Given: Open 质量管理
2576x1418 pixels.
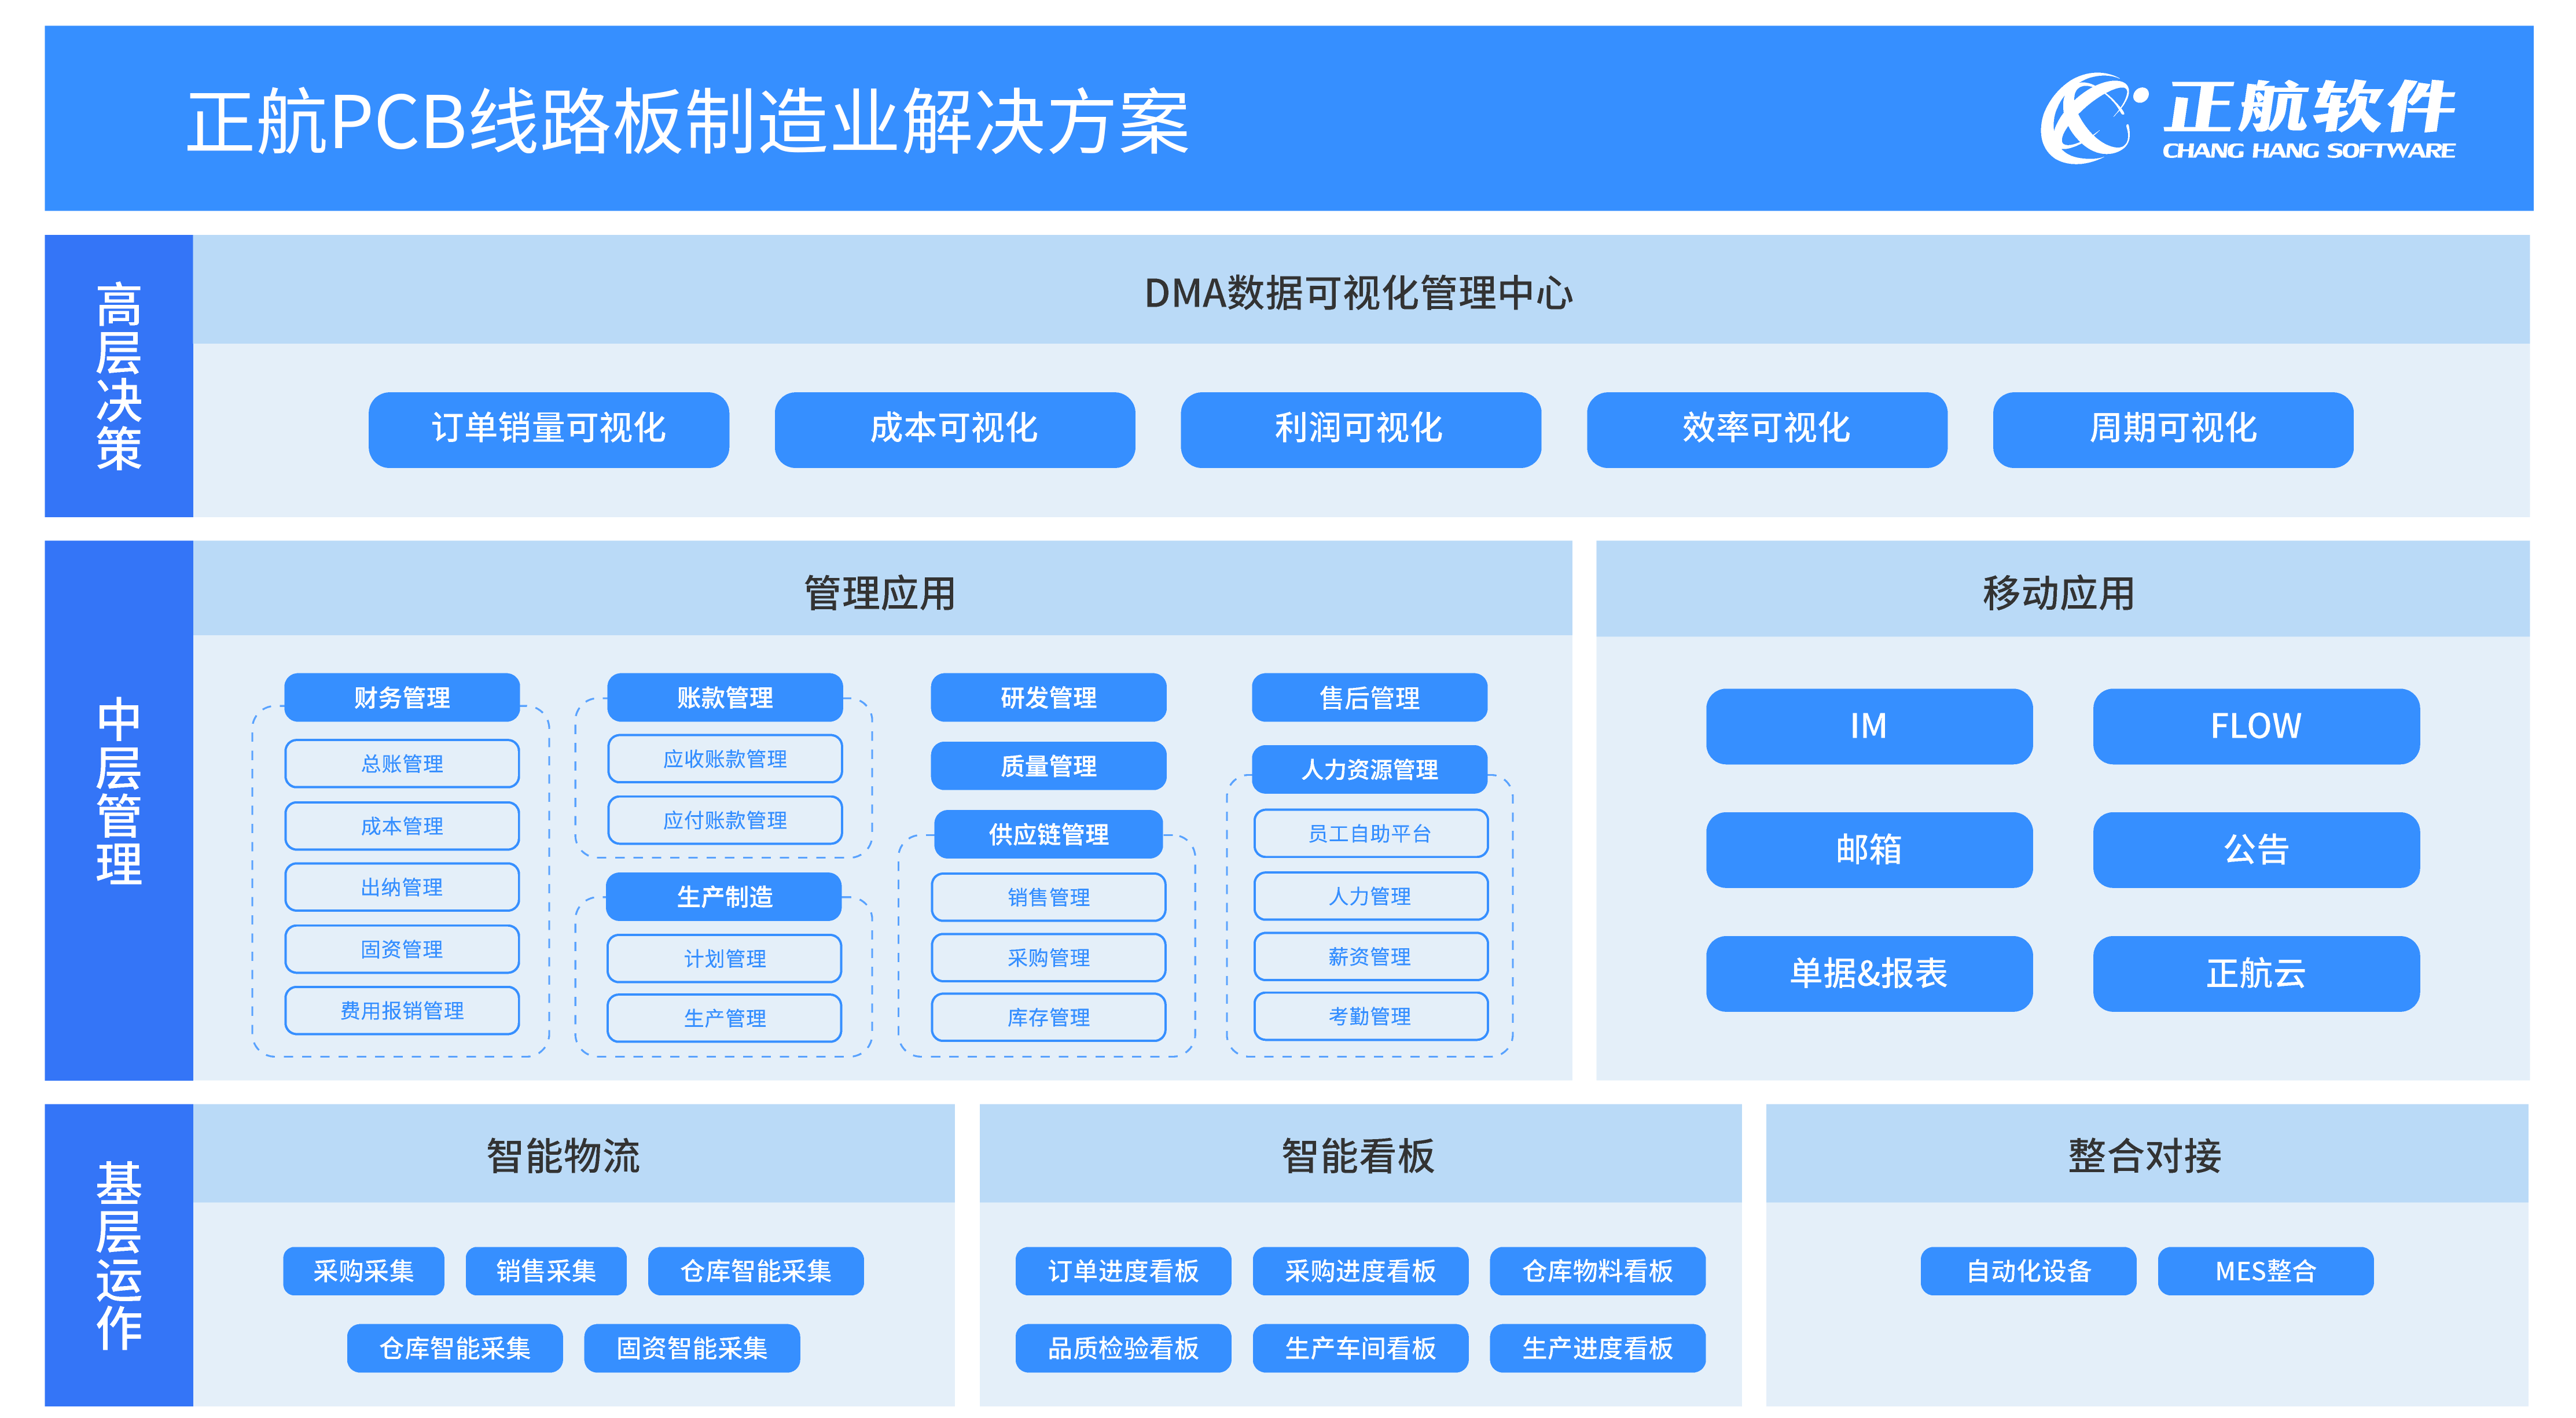Looking at the screenshot, I should click(x=1049, y=765).
